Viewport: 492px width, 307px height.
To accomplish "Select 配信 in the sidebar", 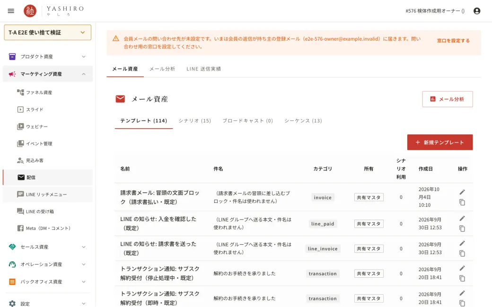I will click(x=48, y=177).
